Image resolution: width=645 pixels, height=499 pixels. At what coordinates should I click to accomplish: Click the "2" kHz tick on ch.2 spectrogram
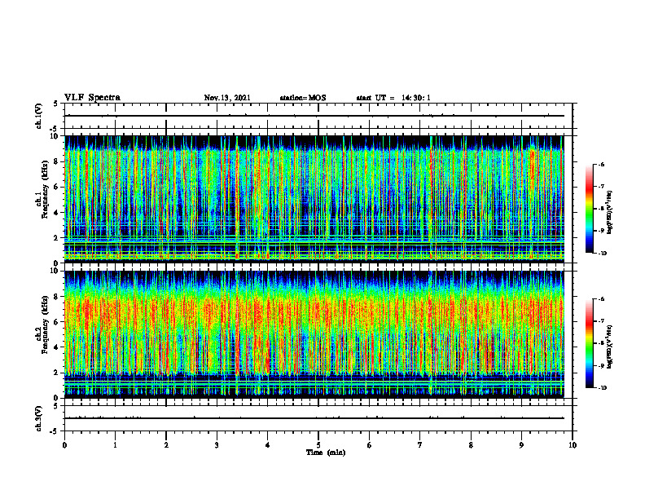57,373
